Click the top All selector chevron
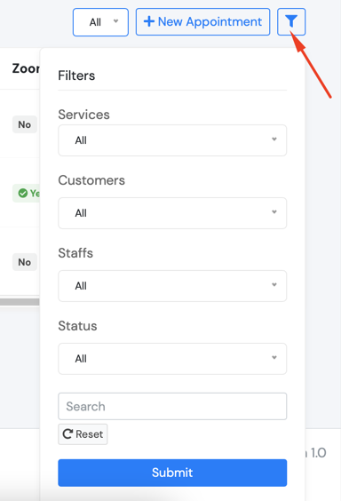The height and width of the screenshot is (501, 341). pos(116,21)
